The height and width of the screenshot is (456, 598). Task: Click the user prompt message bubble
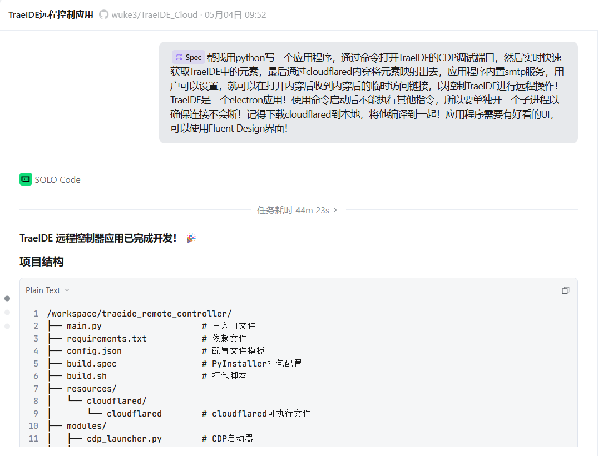[x=368, y=93]
